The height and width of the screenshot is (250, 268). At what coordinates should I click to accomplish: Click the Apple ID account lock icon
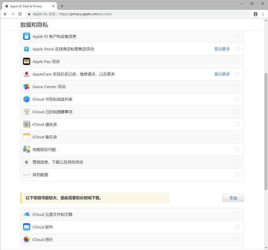(26, 36)
